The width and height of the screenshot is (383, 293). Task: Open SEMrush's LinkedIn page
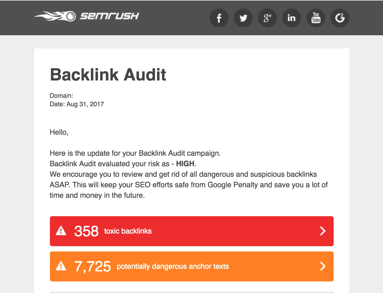tap(292, 18)
